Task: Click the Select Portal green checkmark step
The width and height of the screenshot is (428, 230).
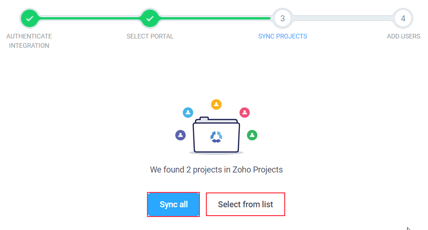Action: click(x=150, y=19)
